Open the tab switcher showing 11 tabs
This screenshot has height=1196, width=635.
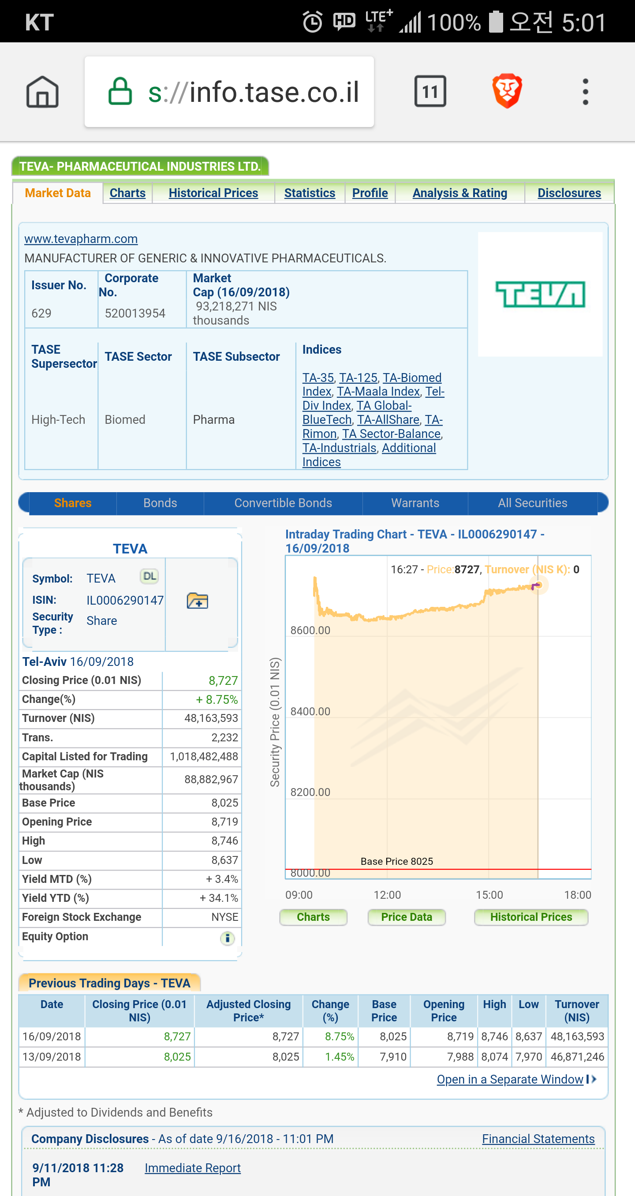pyautogui.click(x=430, y=91)
